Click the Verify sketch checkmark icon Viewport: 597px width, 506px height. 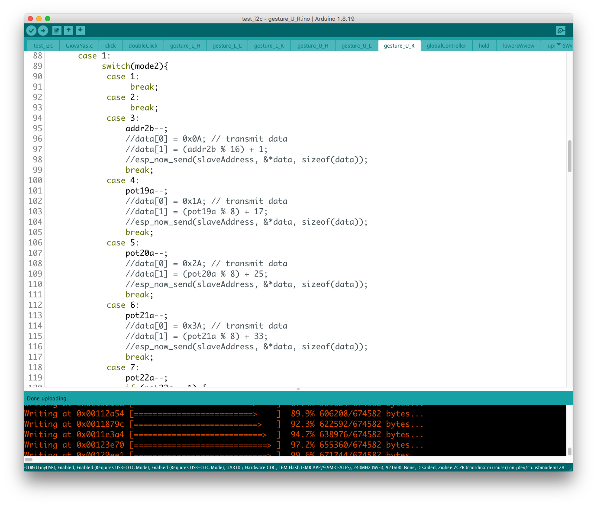[31, 30]
